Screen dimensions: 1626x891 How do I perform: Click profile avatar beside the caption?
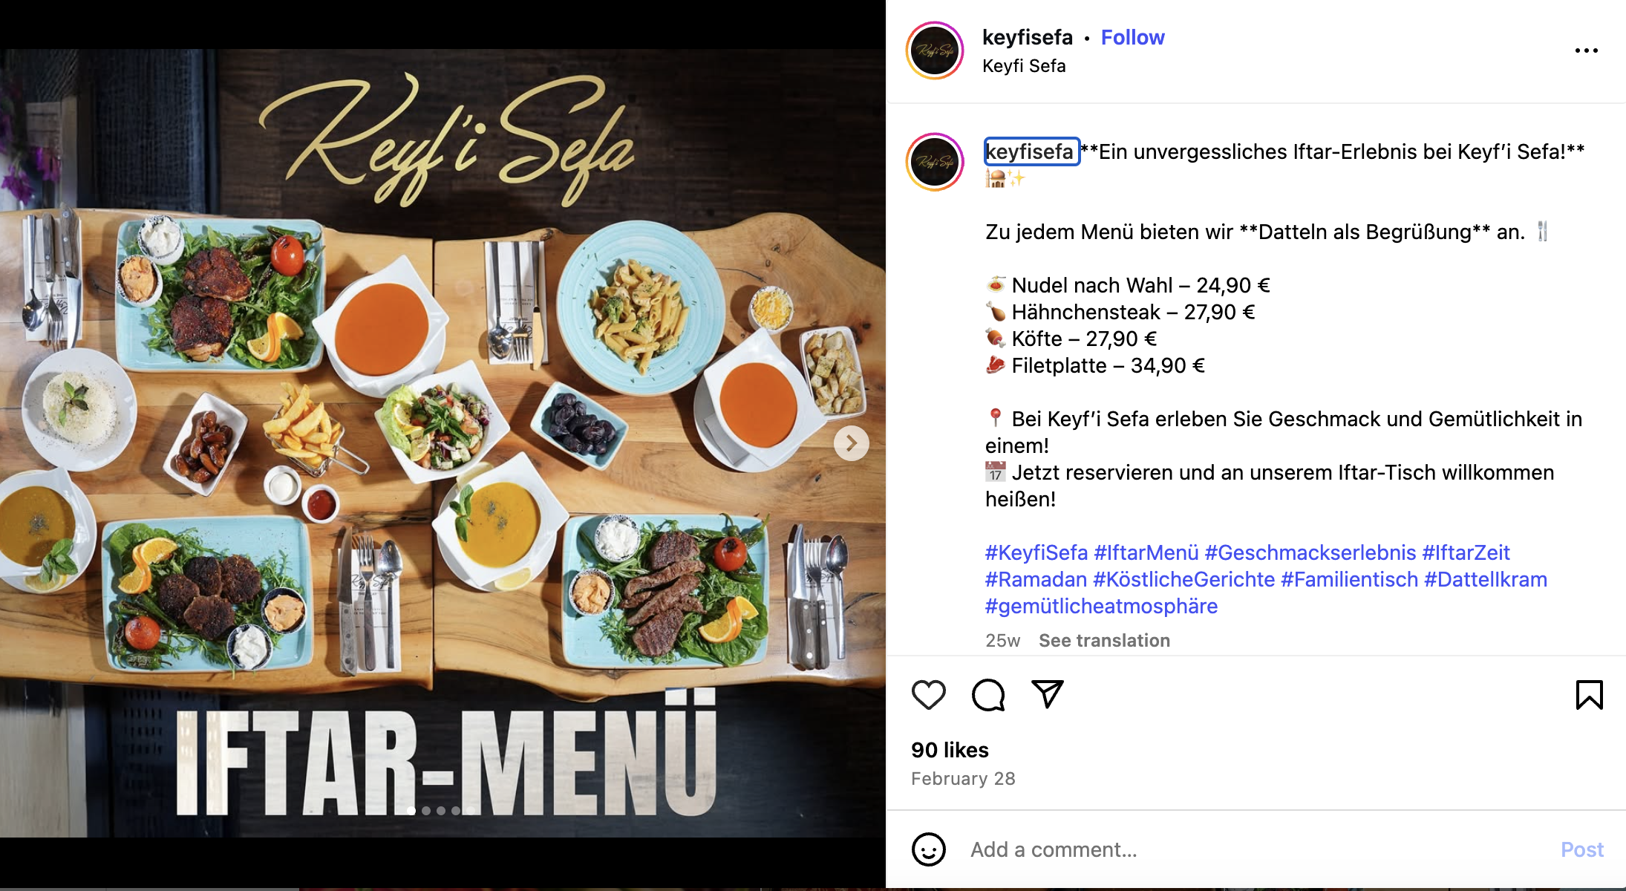click(935, 162)
